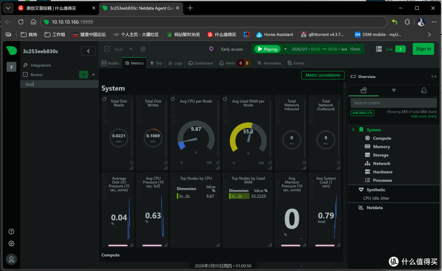Screen dimensions: 442x271
Task: Focus the Search charts field
Action: (x=394, y=103)
